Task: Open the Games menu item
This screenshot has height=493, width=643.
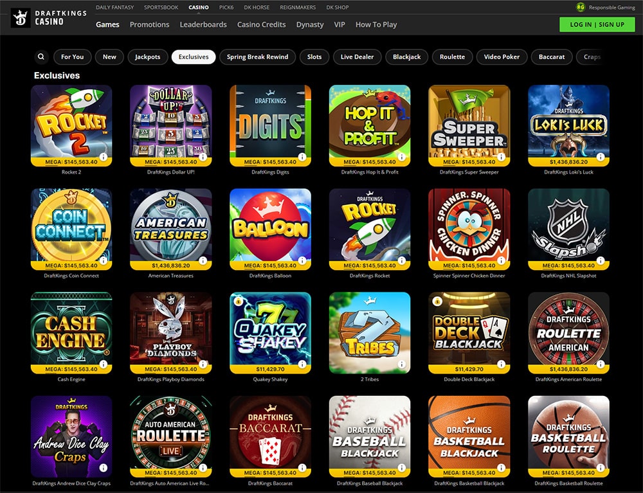Action: pyautogui.click(x=107, y=24)
